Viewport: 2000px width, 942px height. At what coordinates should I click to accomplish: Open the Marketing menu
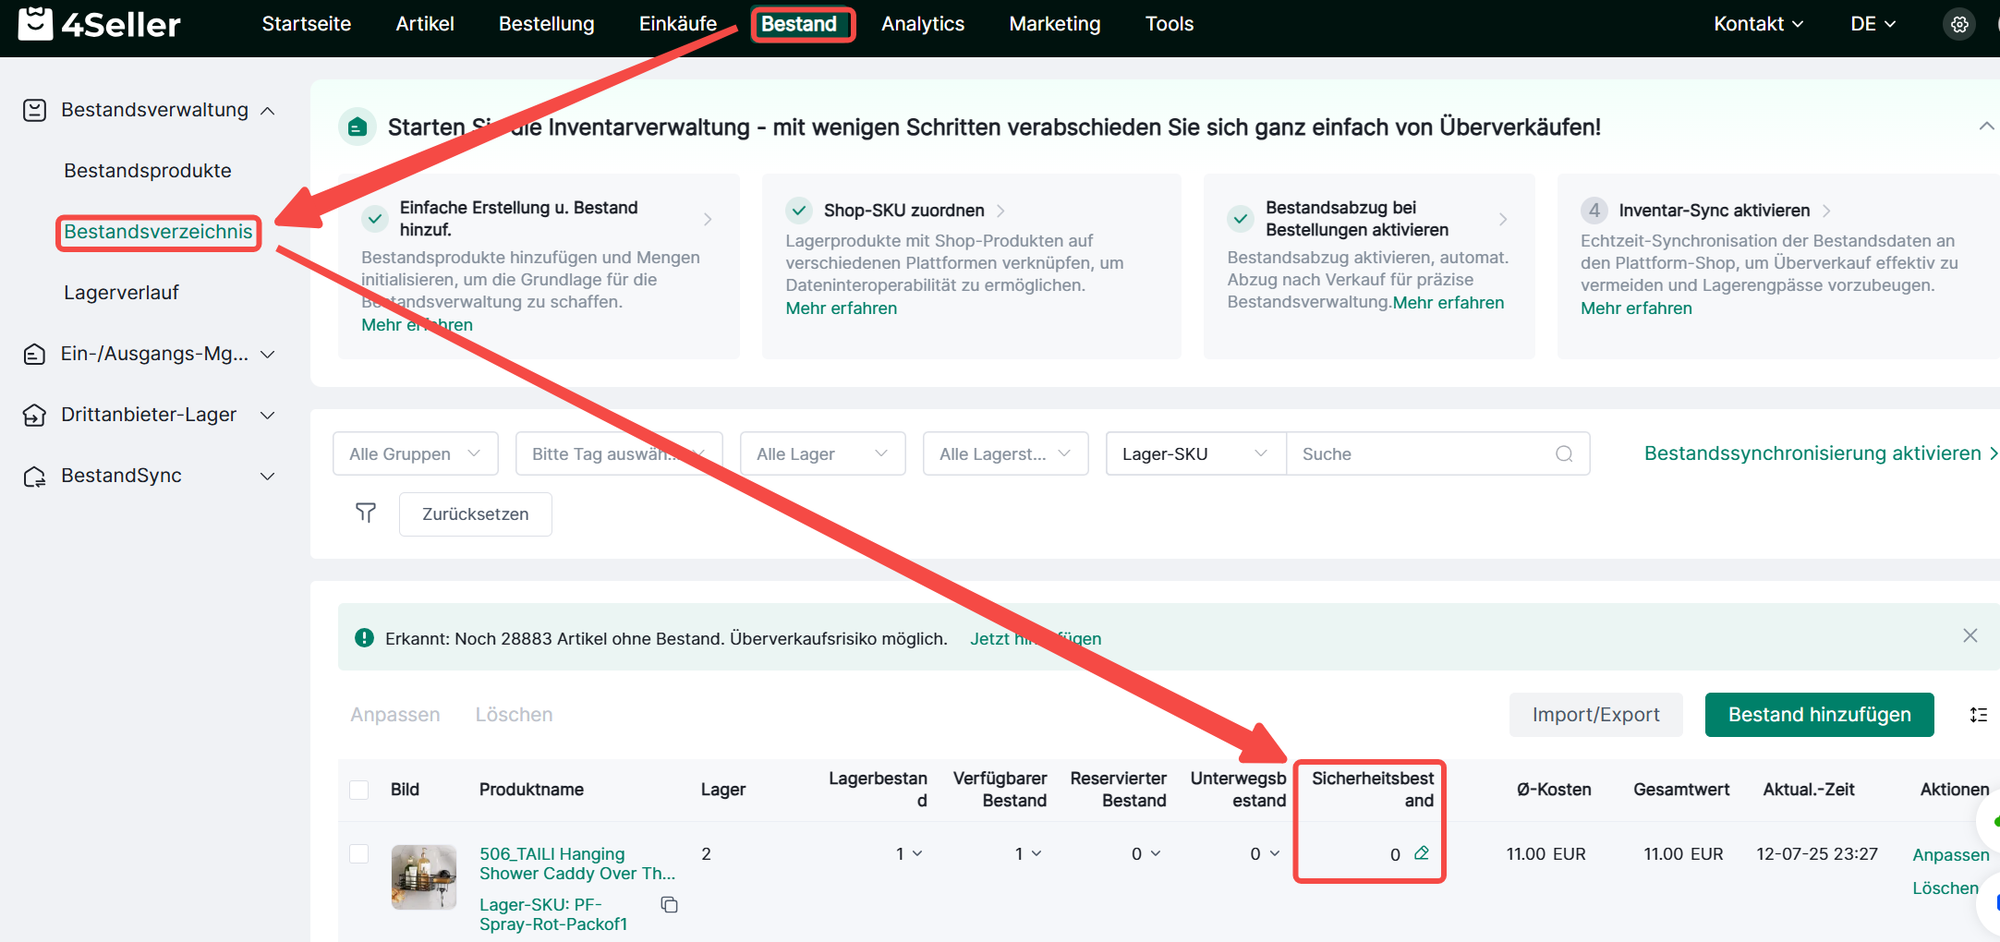coord(1054,24)
